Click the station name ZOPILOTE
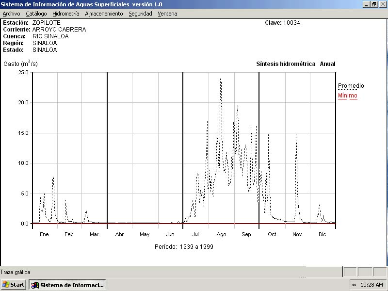 coord(46,22)
